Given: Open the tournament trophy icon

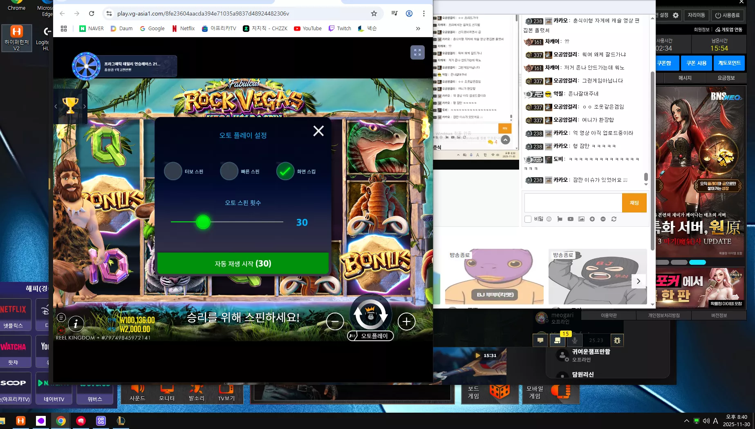Looking at the screenshot, I should (70, 106).
